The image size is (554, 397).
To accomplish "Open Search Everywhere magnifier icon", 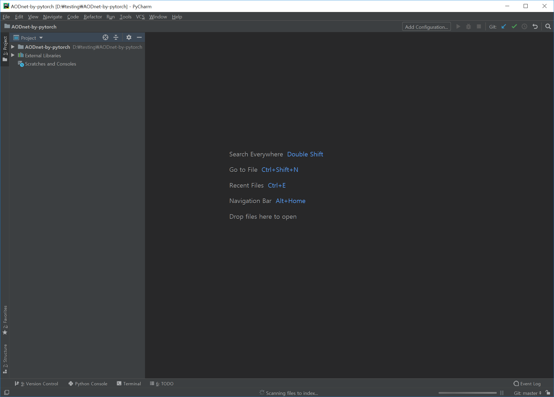I will click(x=548, y=27).
